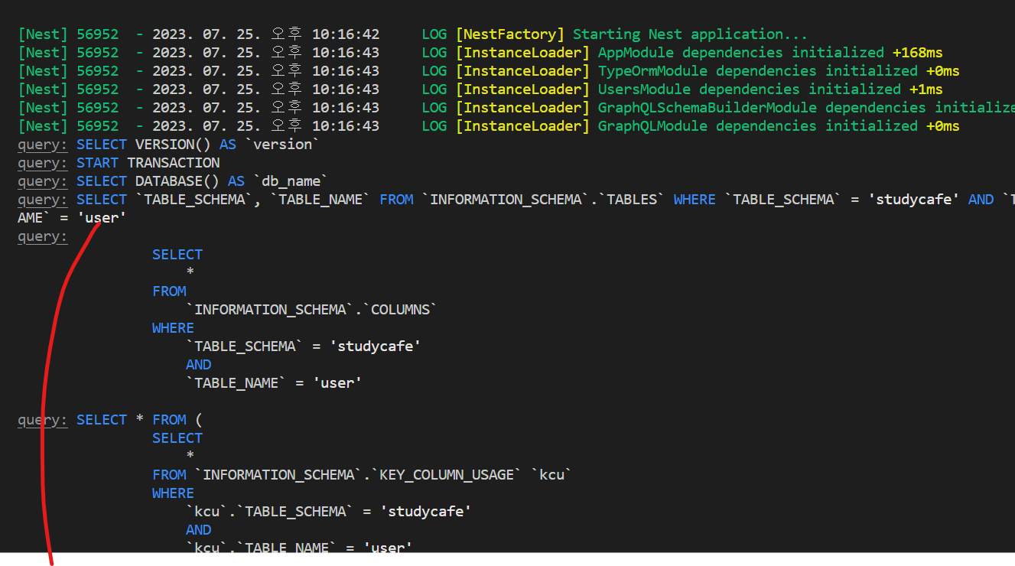The width and height of the screenshot is (1015, 566).
Task: Click the +168ms duration value
Action: point(918,53)
